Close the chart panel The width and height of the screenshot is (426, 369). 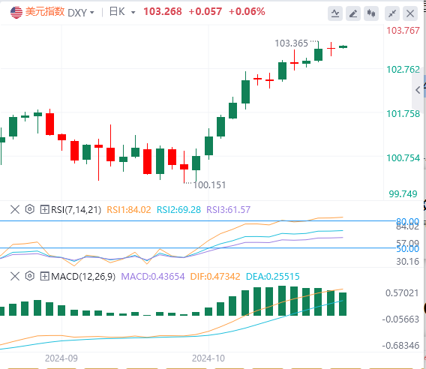click(410, 13)
